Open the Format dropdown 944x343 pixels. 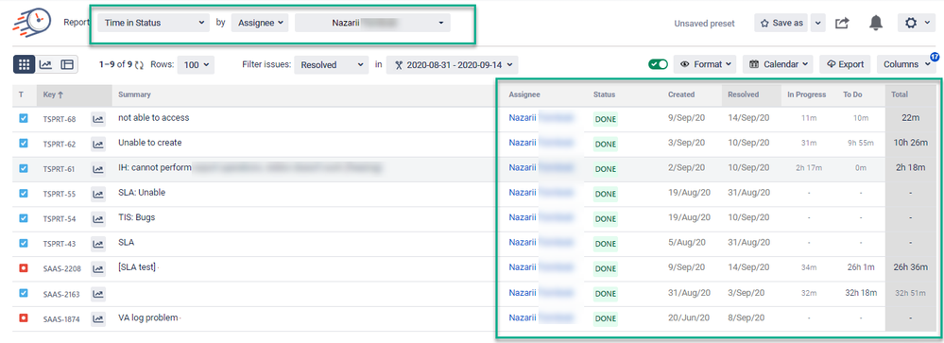pyautogui.click(x=705, y=64)
